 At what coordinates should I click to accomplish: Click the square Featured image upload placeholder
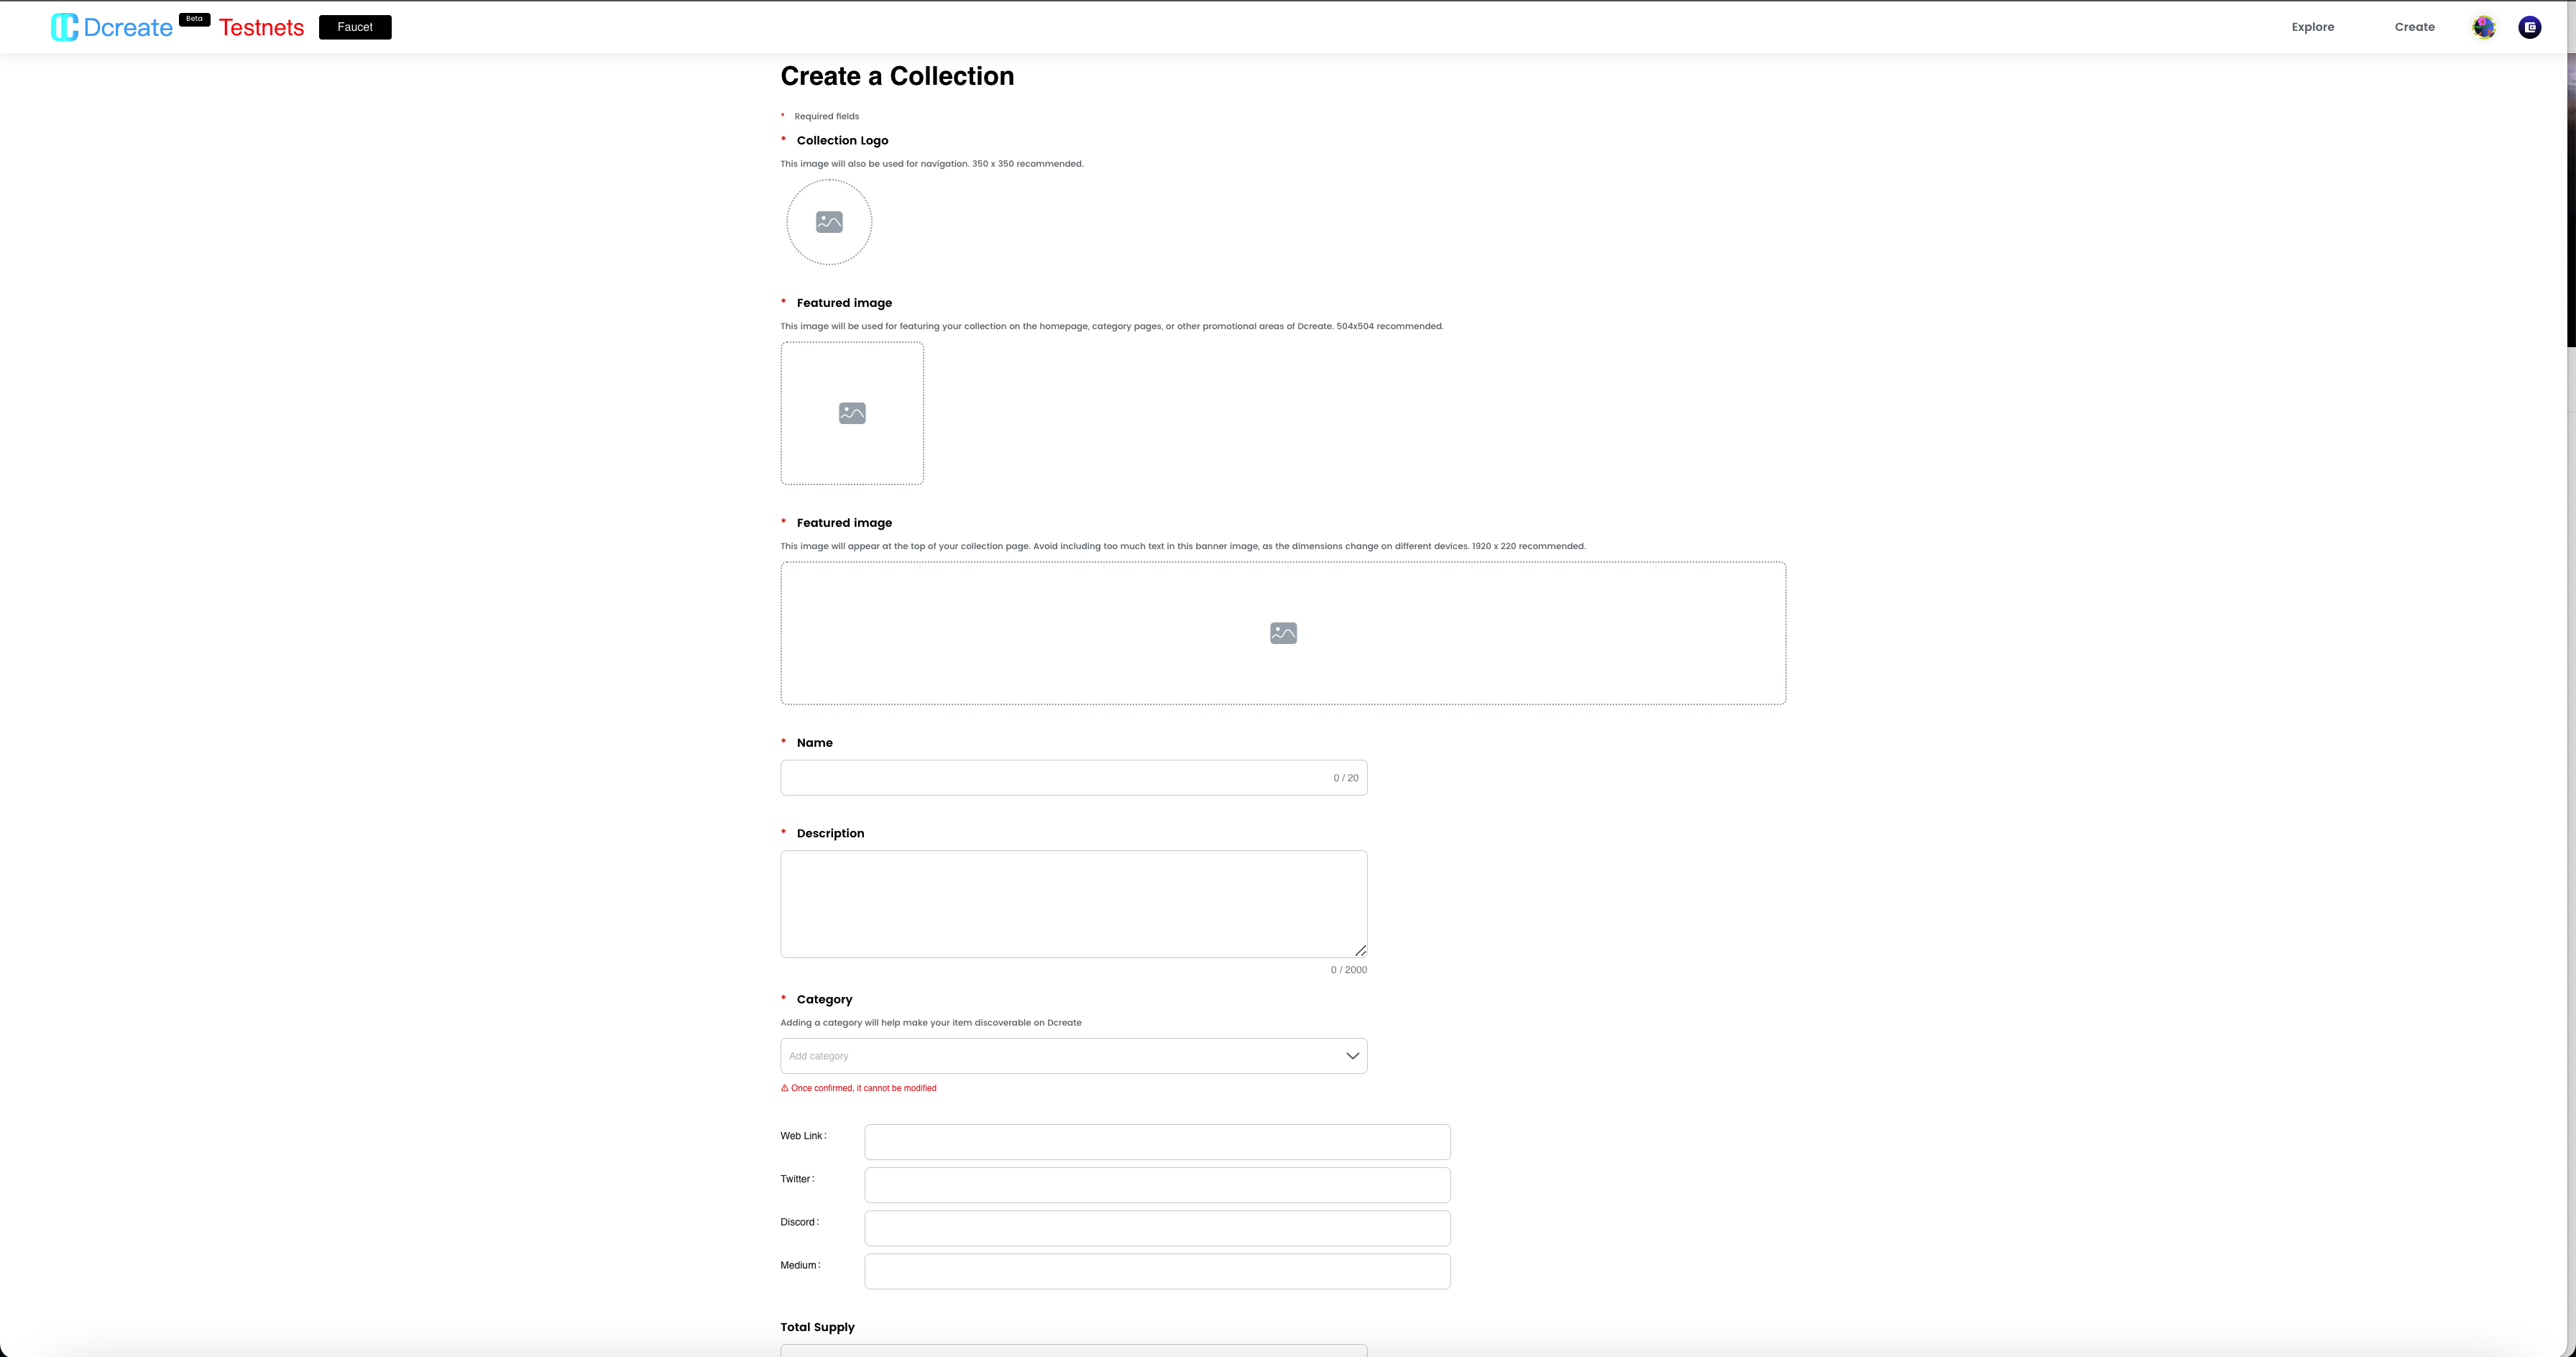pos(852,413)
